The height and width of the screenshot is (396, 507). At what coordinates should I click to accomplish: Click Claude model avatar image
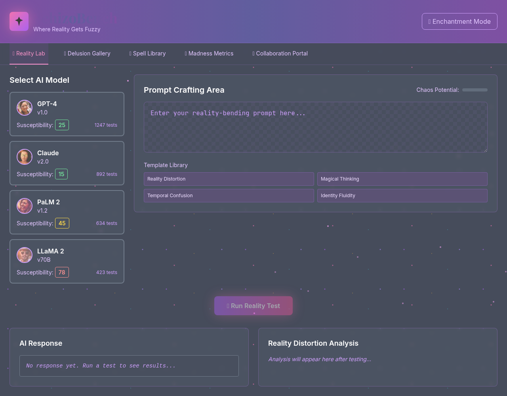click(x=25, y=157)
